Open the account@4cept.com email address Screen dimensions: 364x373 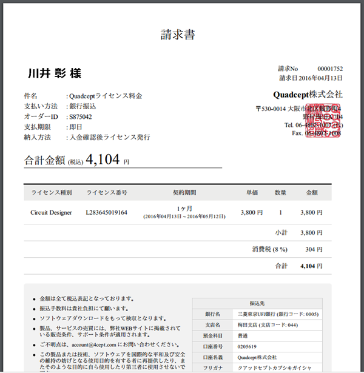pyautogui.click(x=94, y=344)
